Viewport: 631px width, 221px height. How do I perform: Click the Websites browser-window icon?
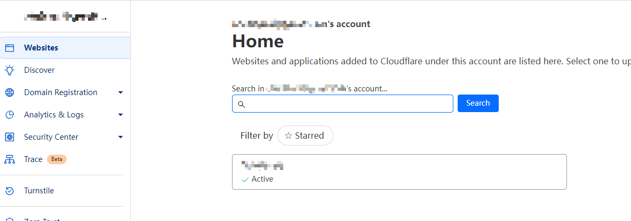(9, 48)
